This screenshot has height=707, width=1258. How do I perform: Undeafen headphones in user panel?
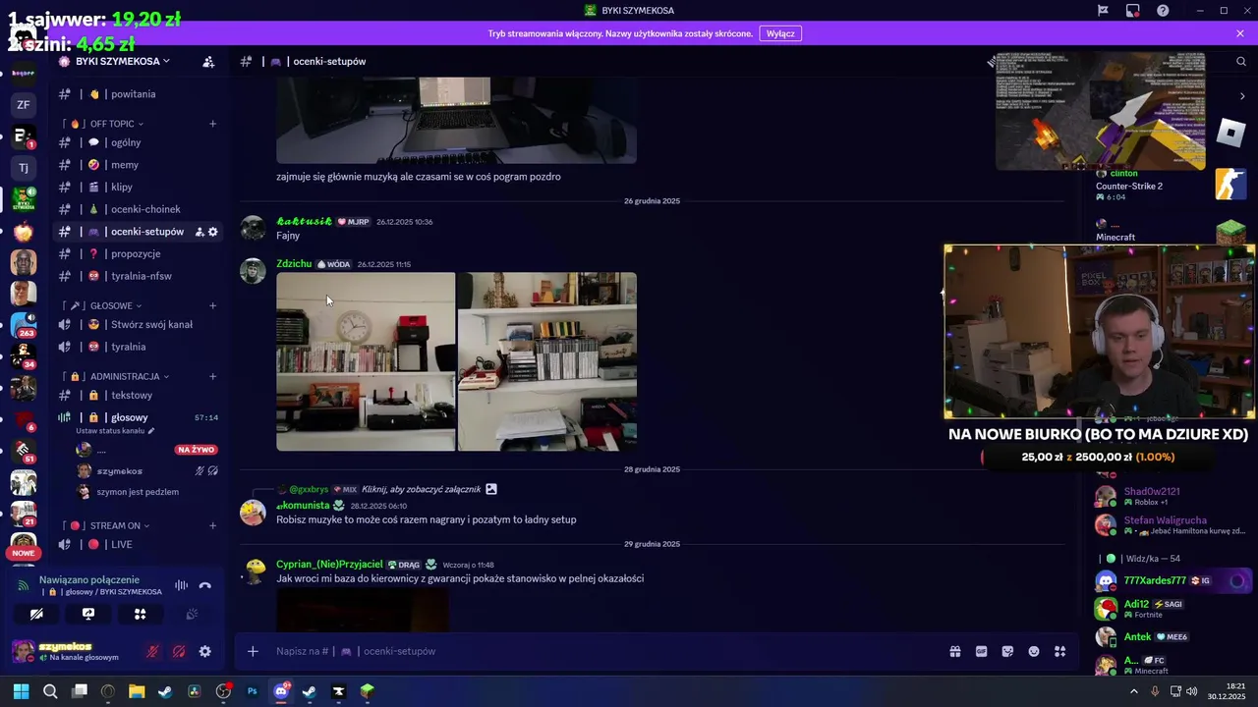click(179, 651)
